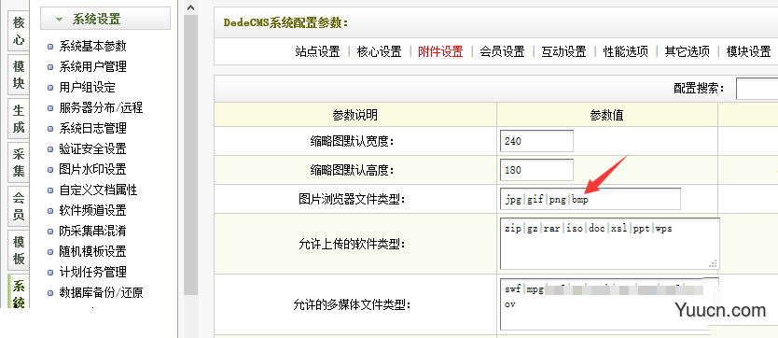This screenshot has width=778, height=338.
Task: Select the 附件设置 config tab
Action: point(440,51)
